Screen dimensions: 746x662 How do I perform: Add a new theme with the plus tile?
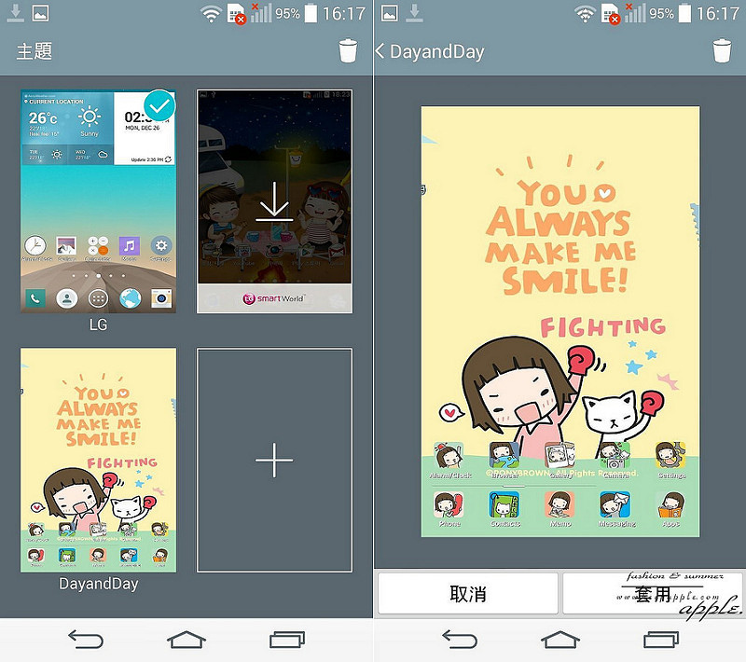pos(274,460)
